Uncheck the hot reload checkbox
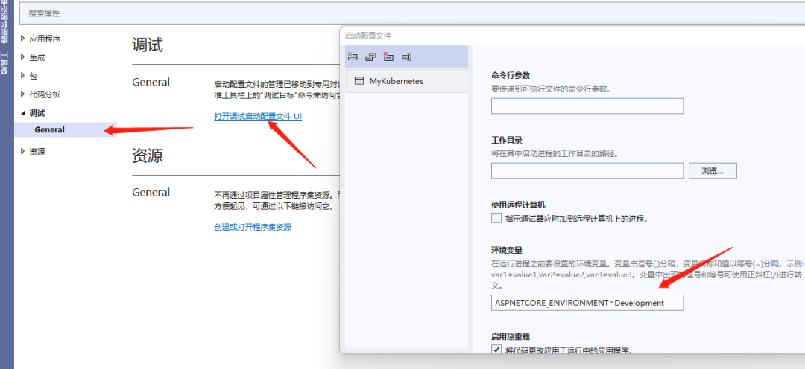 click(x=496, y=350)
